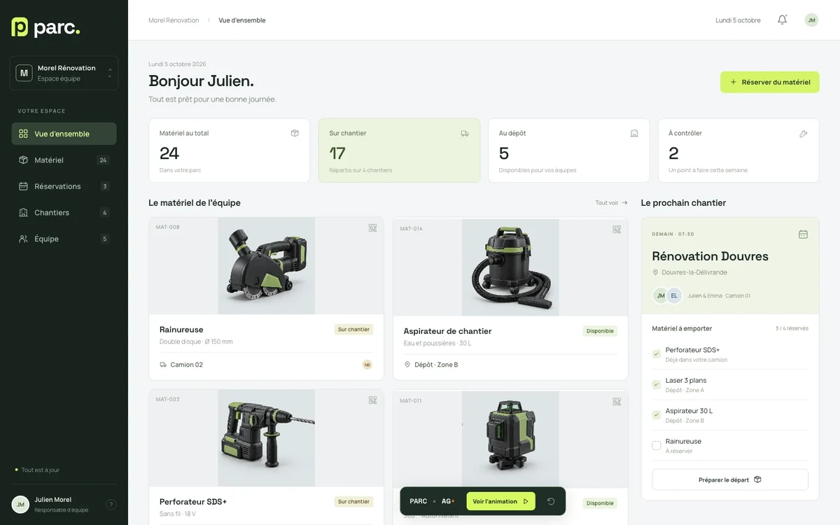
Task: Show the QR code for MAT-014
Action: pyautogui.click(x=617, y=229)
